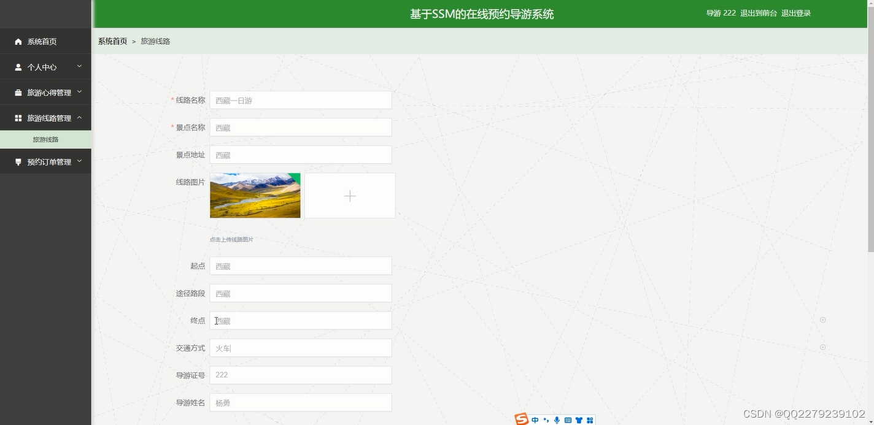Click the briefcase icon beside 旅游心得管理
Screen dimensions: 874x425
pyautogui.click(x=18, y=93)
